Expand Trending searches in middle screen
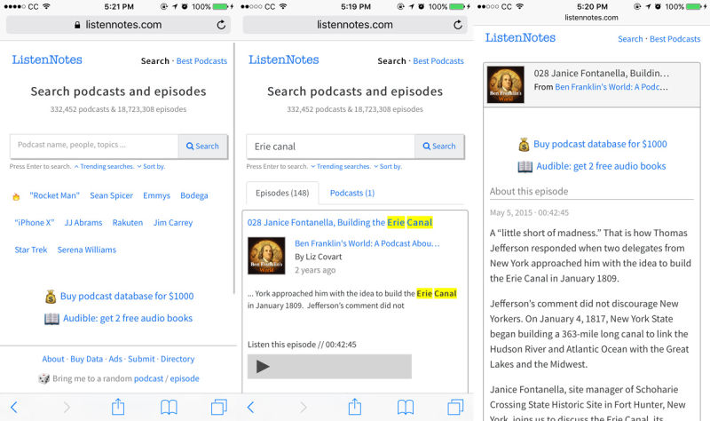710x421 pixels. point(341,166)
